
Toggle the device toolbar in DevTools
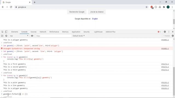pyautogui.click(x=6, y=32)
